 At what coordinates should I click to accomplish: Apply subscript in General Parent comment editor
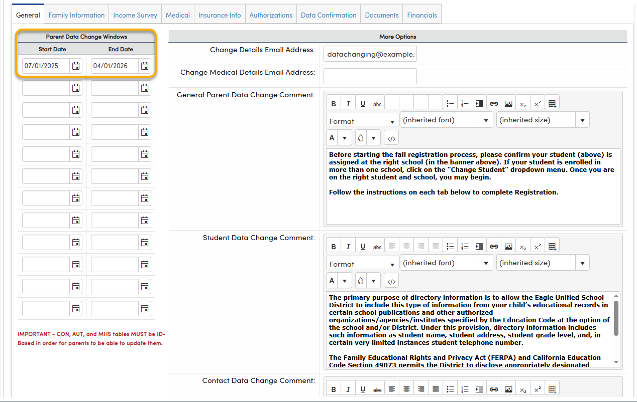coord(523,103)
